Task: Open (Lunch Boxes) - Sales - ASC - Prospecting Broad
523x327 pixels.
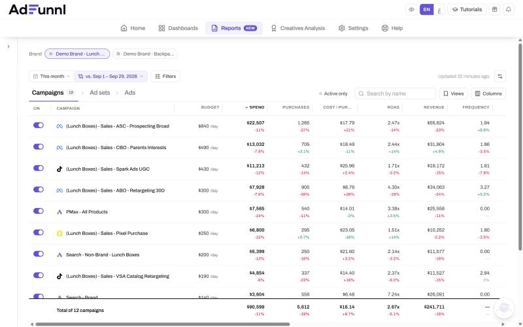Action: pos(118,126)
